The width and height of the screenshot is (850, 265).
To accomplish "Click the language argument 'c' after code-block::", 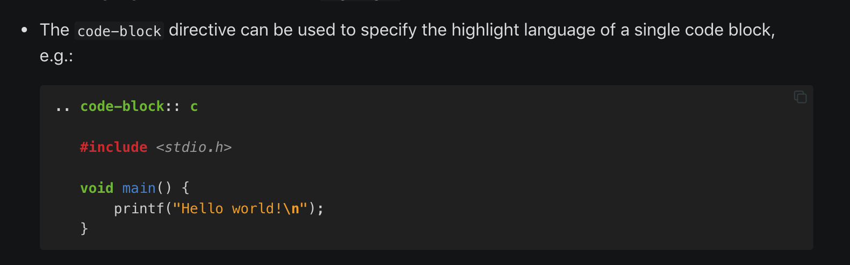I will [194, 107].
